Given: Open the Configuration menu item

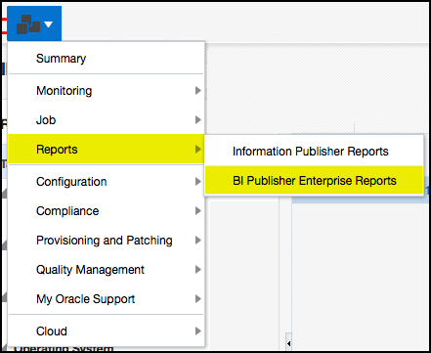Looking at the screenshot, I should (x=106, y=182).
